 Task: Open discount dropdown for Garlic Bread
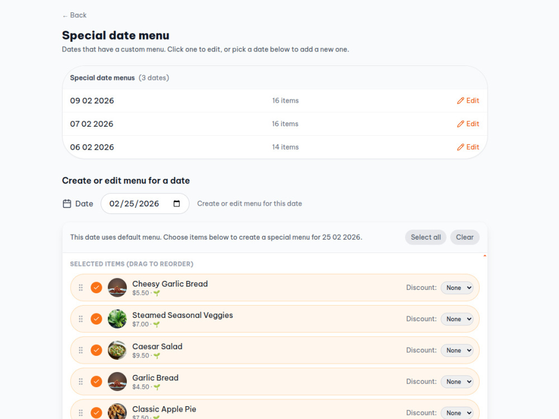457,382
